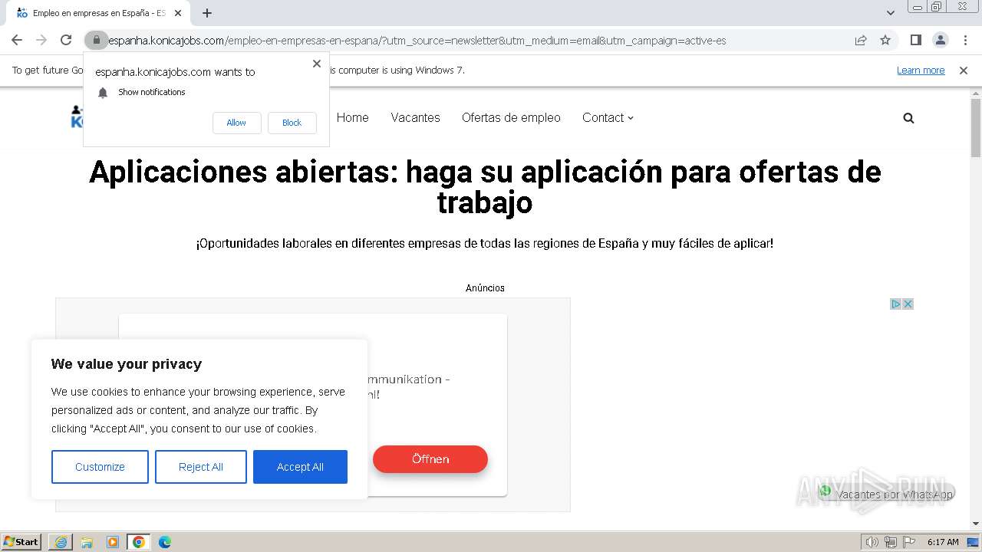Expand the tab search dropdown
The image size is (982, 552).
coord(890,13)
